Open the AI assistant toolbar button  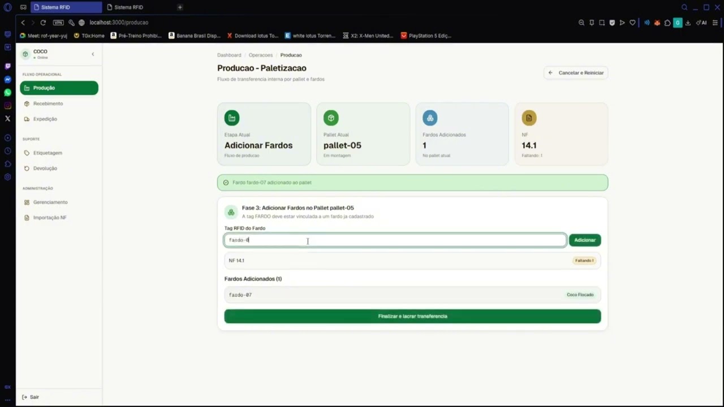[701, 23]
